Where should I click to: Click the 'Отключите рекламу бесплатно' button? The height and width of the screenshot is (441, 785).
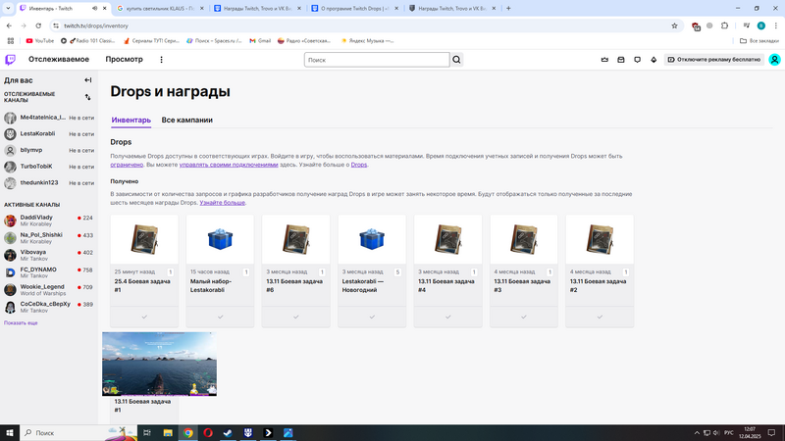(x=714, y=60)
